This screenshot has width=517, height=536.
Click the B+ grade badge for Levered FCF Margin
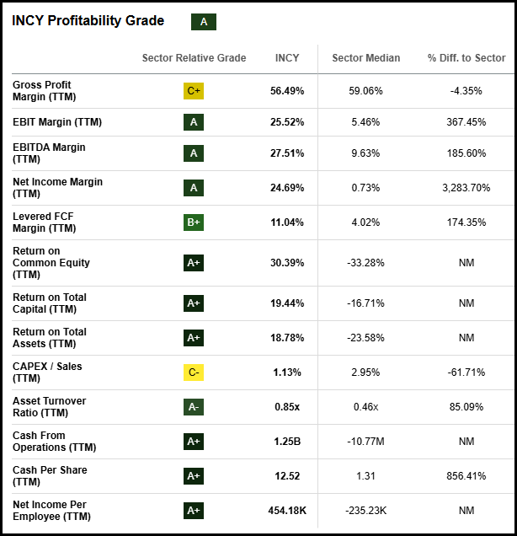194,222
